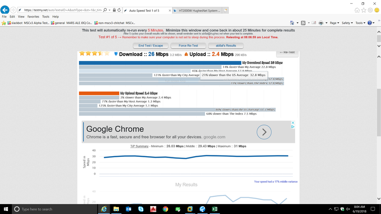Open the Favorites menu
The width and height of the screenshot is (381, 214).
(33, 17)
